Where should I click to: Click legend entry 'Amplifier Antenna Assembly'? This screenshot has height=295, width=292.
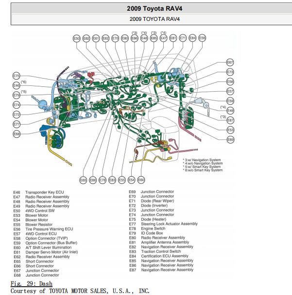point(165,242)
